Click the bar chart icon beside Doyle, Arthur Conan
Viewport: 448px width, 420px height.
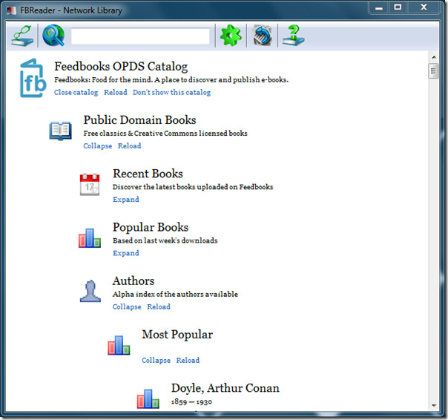coord(148,398)
